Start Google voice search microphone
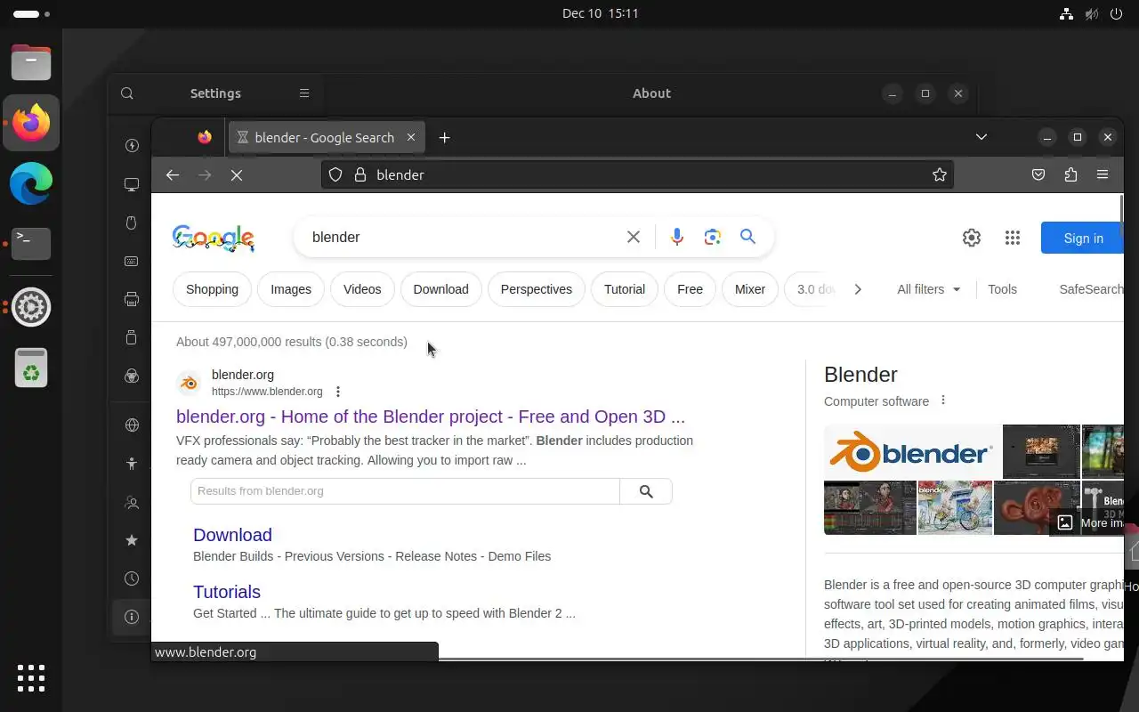Image resolution: width=1139 pixels, height=712 pixels. tap(677, 237)
